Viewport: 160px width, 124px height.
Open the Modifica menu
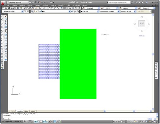click(14, 5)
